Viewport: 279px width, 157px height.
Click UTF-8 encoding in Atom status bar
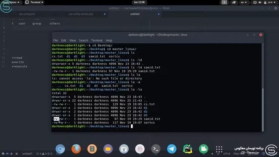227,154
